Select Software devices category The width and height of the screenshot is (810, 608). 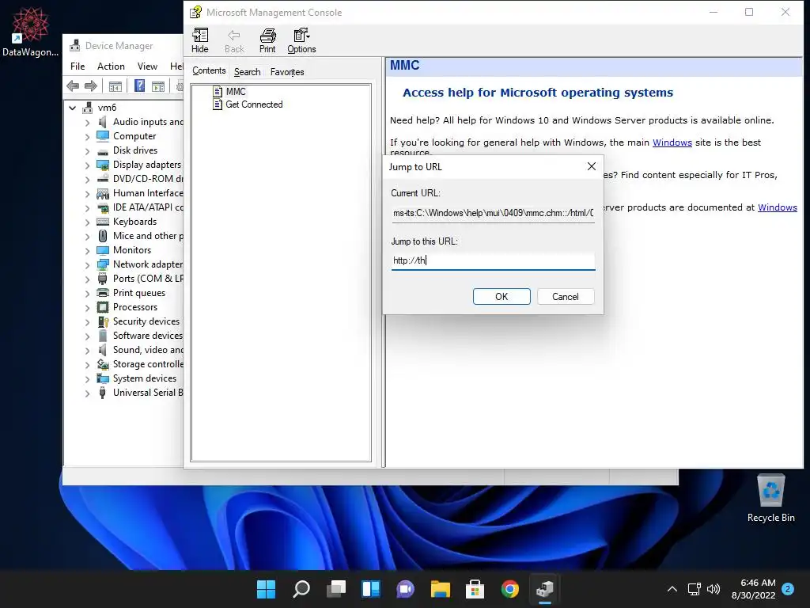click(148, 336)
